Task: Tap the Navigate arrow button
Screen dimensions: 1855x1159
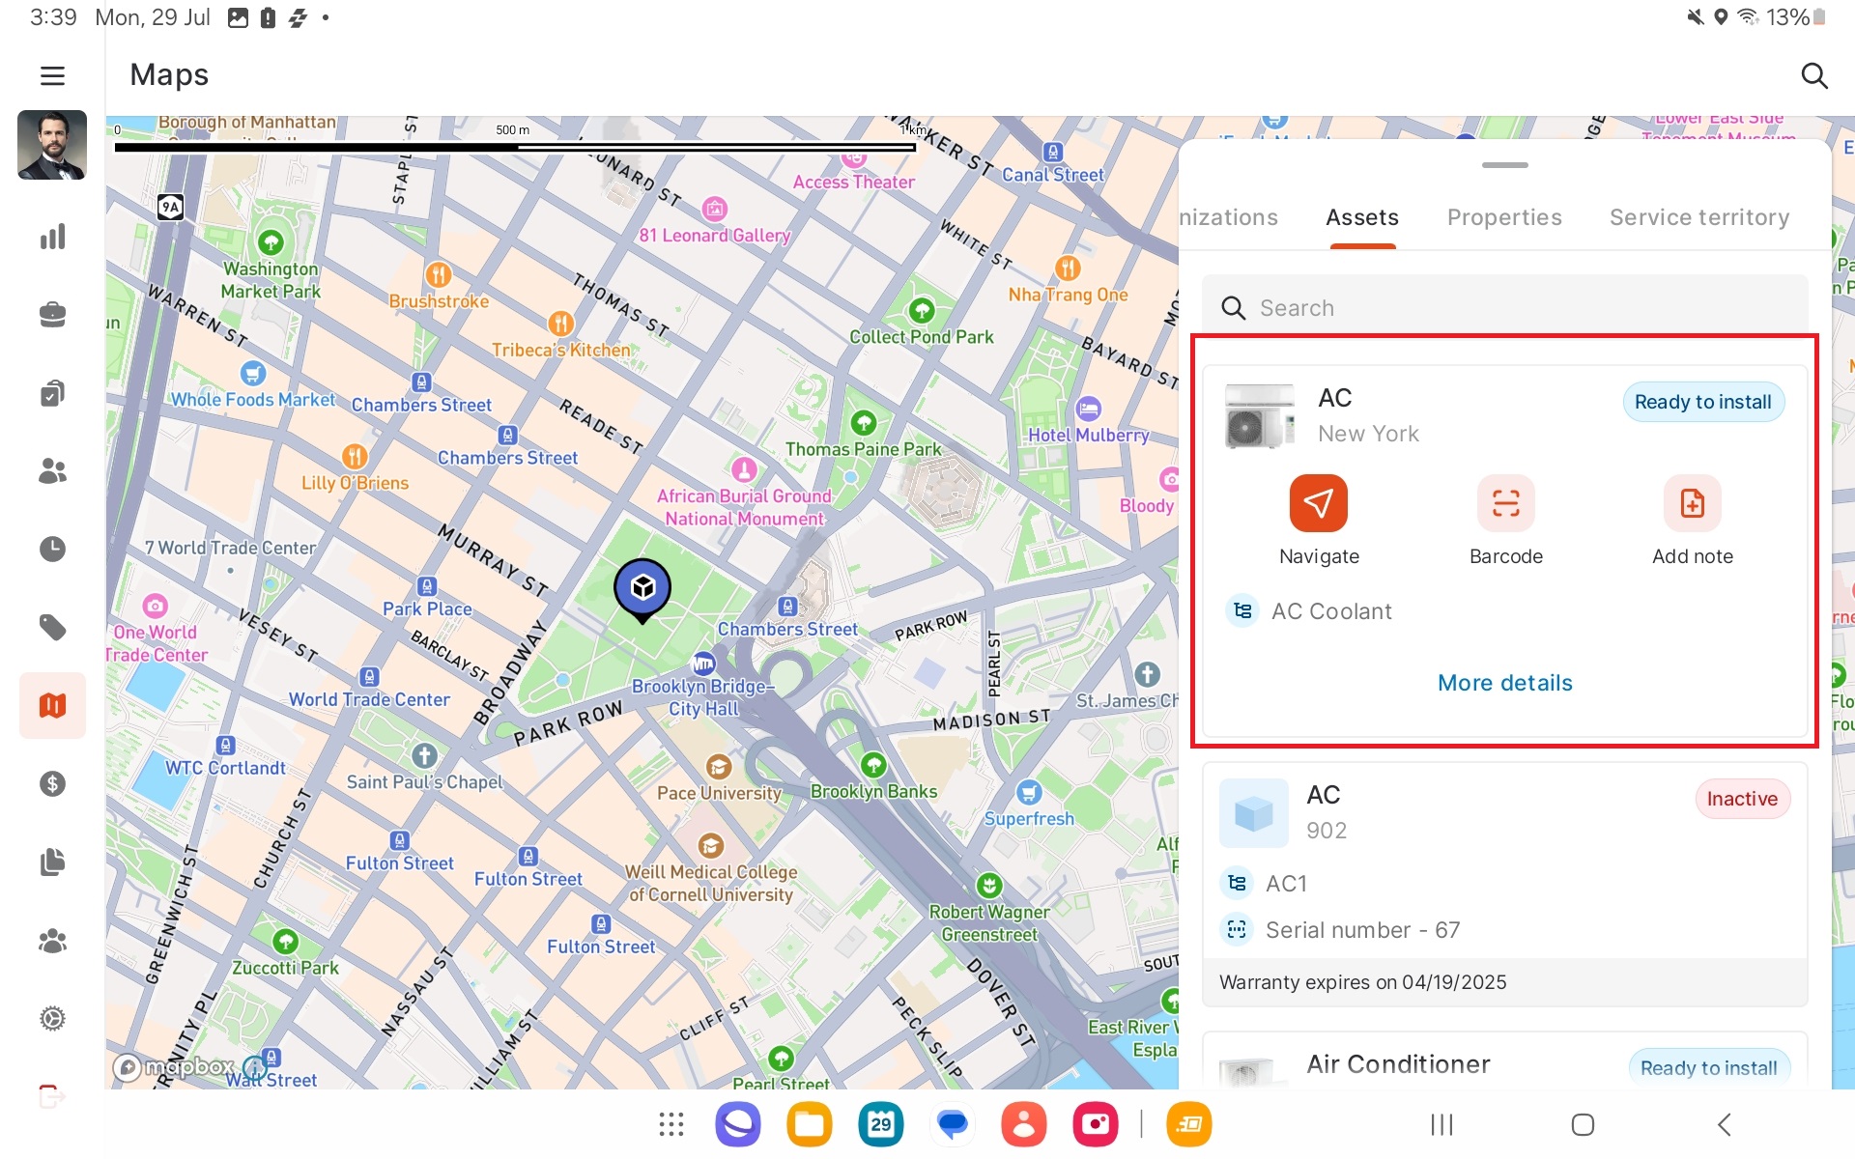Action: (1318, 503)
